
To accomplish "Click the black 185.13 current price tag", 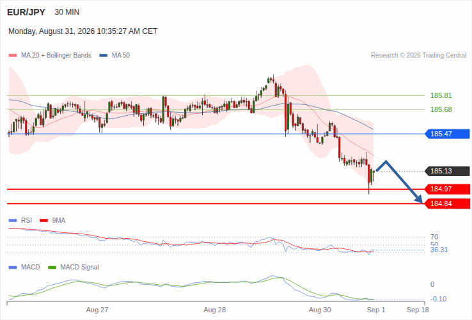I will pyautogui.click(x=447, y=171).
